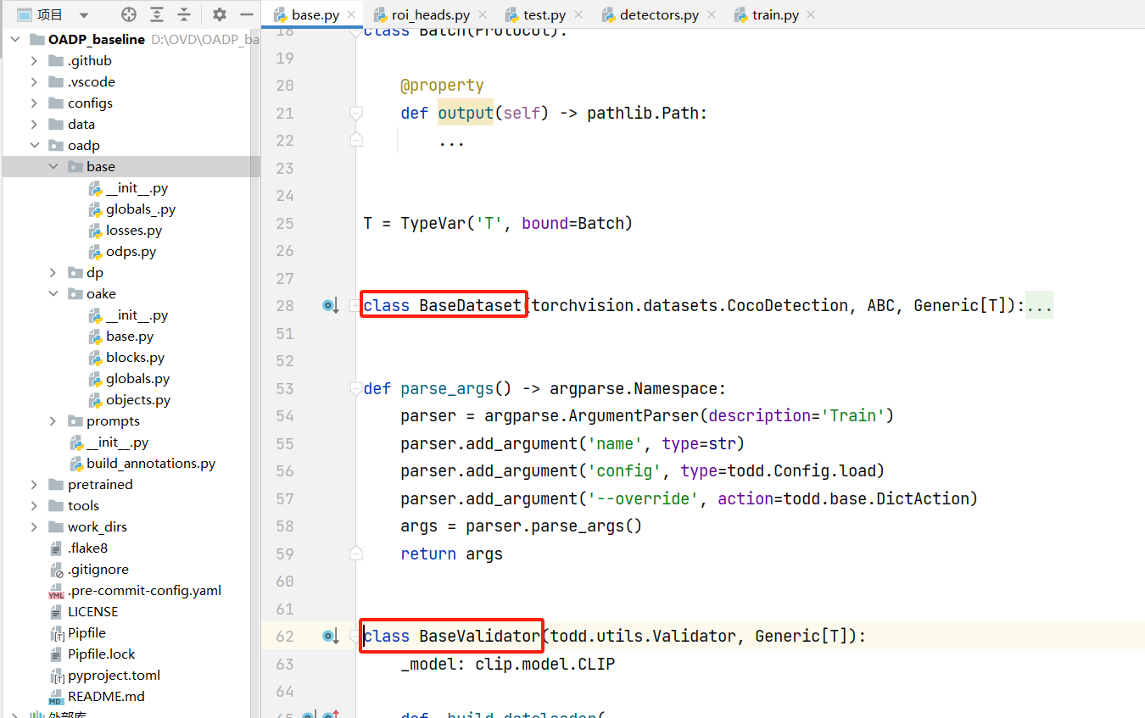Screen dimensions: 1145x718
Task: Click fold-end marker at line 59
Action: coord(356,554)
